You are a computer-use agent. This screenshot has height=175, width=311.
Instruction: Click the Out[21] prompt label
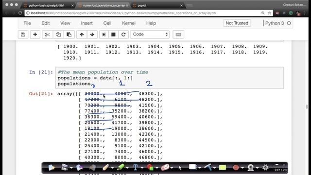point(41,94)
